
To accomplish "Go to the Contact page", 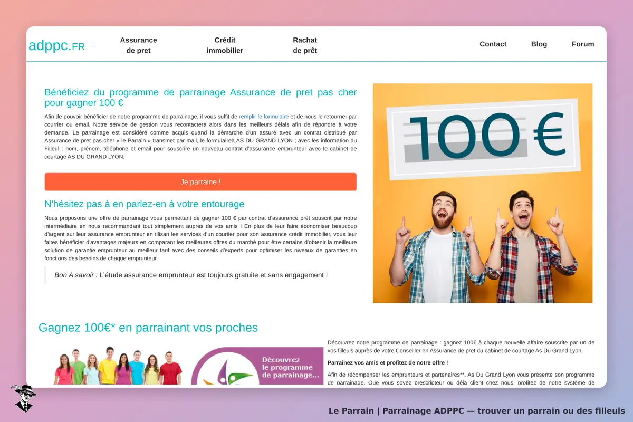I will coord(493,44).
